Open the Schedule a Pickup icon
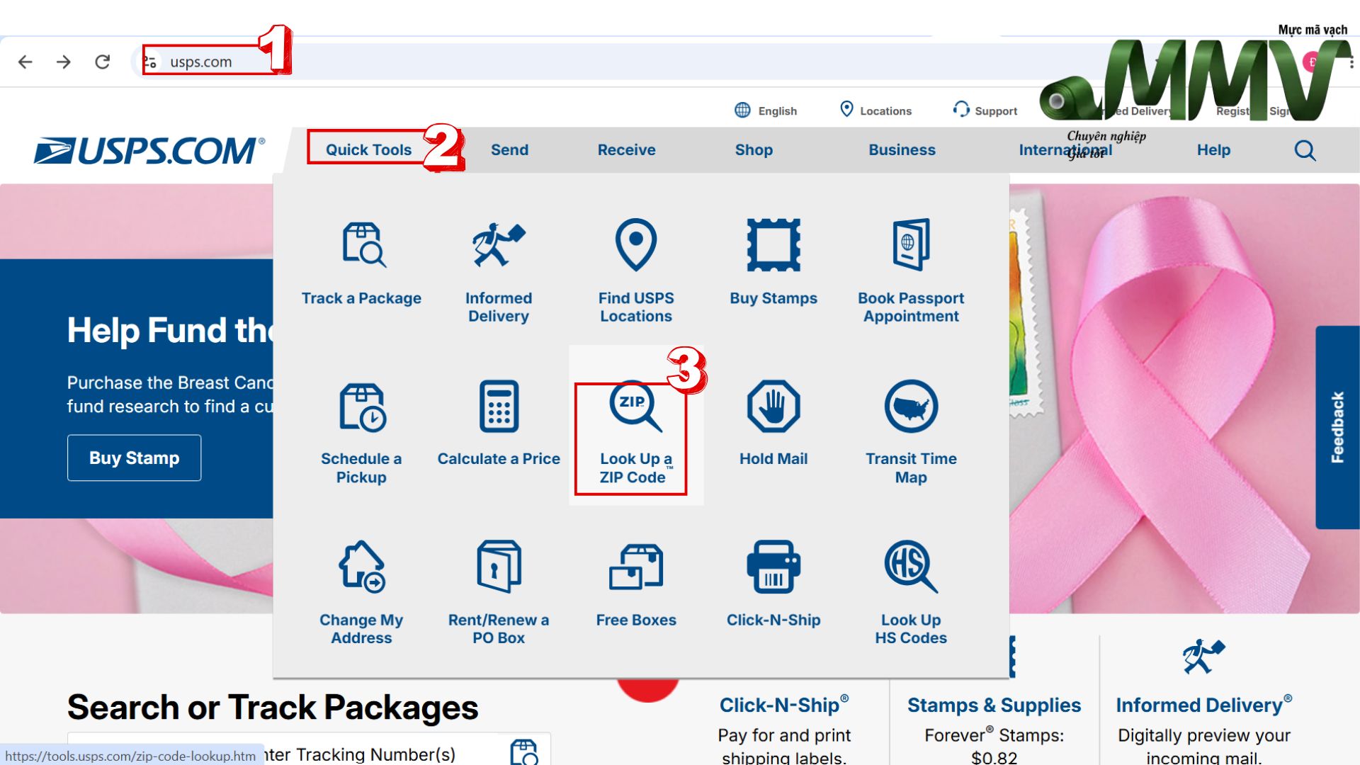This screenshot has width=1360, height=765. 363,407
